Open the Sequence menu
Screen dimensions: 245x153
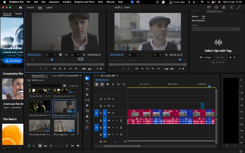click(54, 2)
